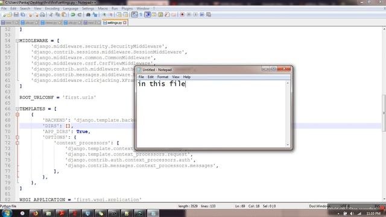
Task: Collapse the OPTIONS fold on line 71
Action: (17, 137)
